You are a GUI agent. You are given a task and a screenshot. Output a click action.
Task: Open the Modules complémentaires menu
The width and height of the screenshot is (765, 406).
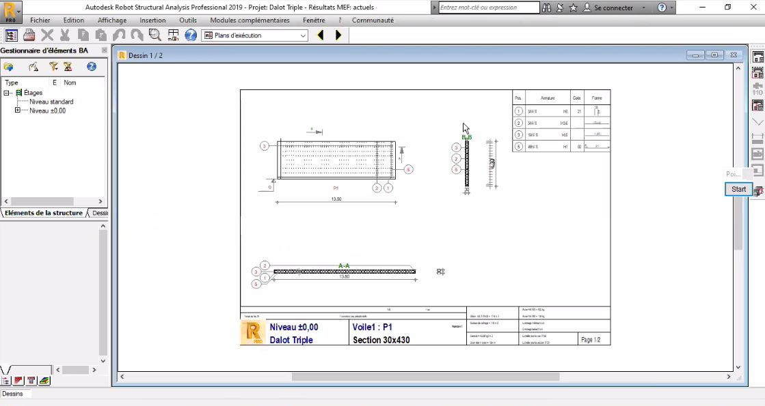[x=250, y=20]
